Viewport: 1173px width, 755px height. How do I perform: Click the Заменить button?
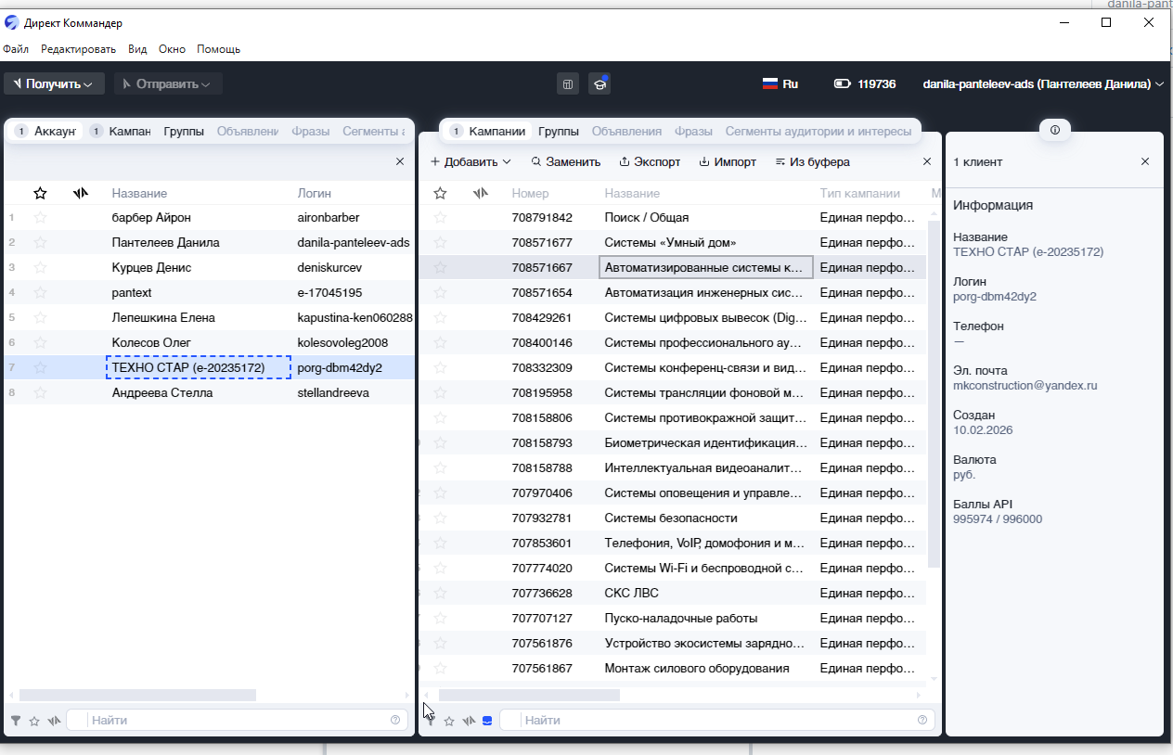tap(566, 162)
